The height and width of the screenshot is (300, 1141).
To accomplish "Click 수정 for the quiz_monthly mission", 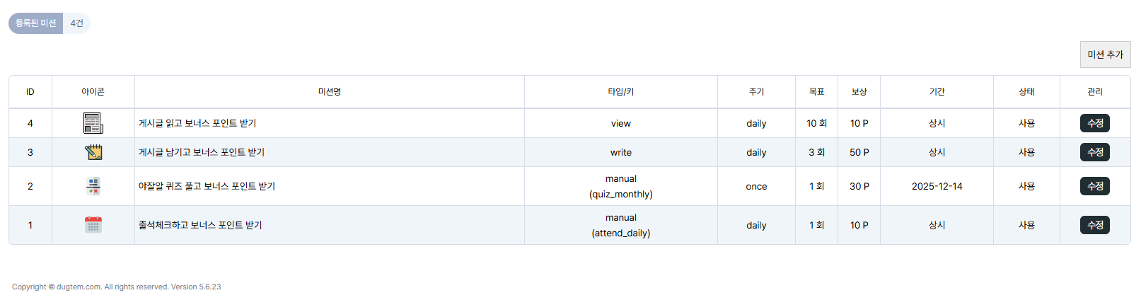I will 1094,186.
